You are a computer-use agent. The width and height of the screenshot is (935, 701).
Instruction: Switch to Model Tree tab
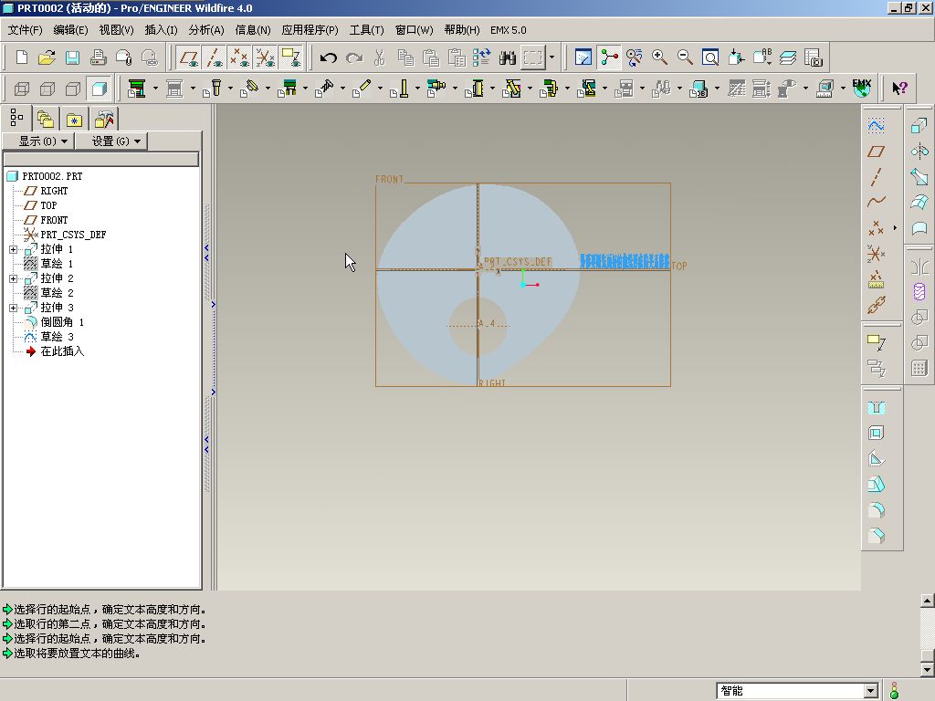click(x=17, y=119)
